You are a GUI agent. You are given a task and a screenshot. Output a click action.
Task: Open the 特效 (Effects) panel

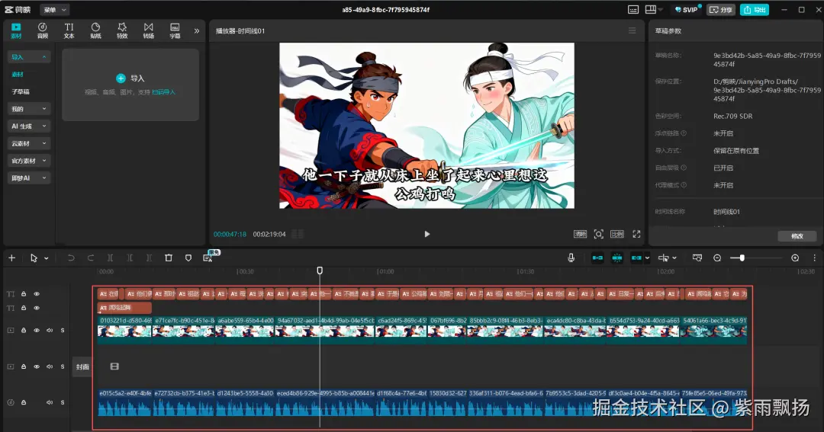point(122,30)
